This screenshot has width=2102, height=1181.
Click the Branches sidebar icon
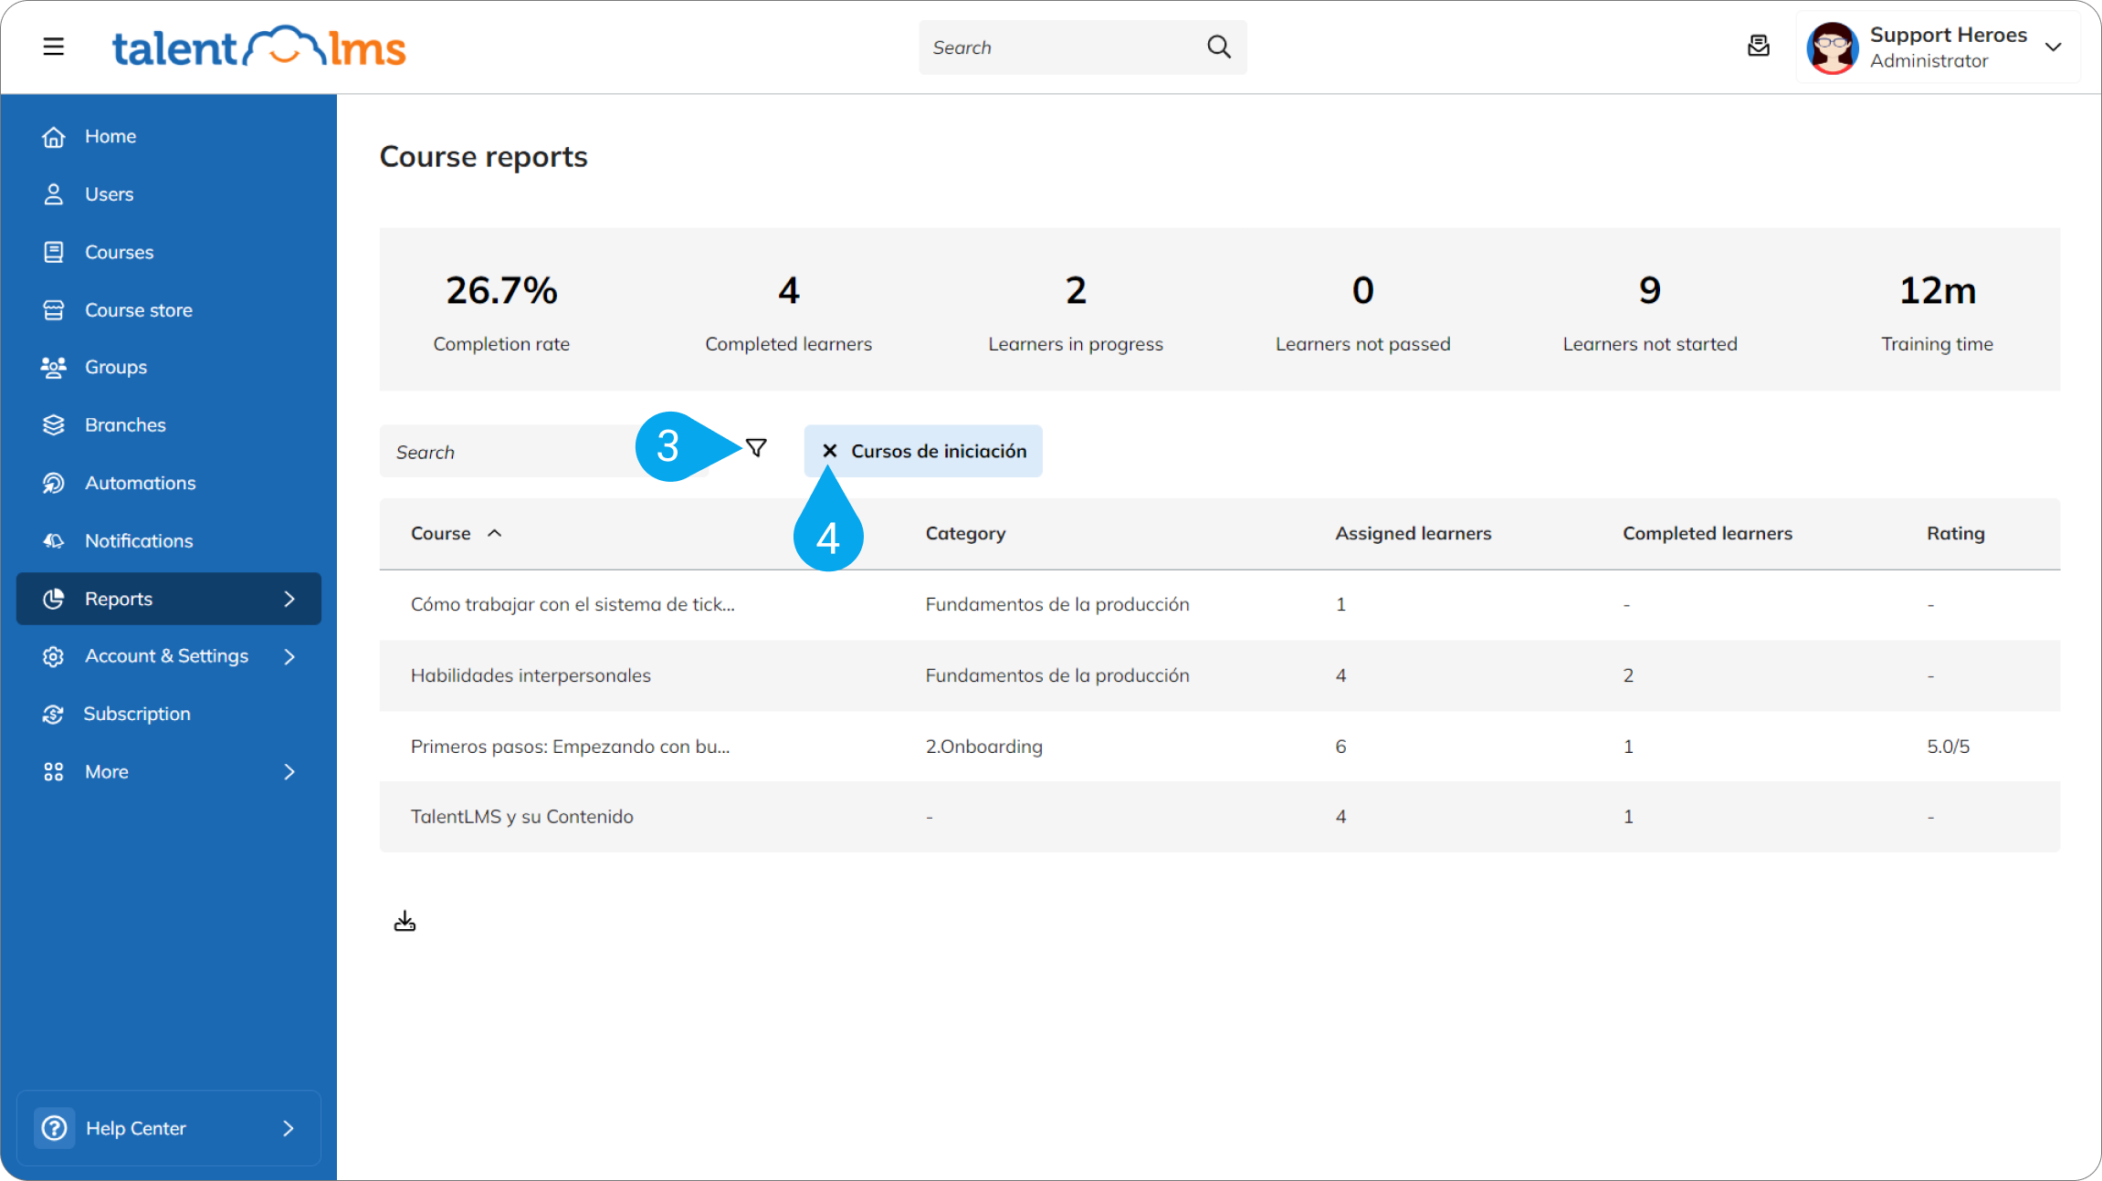point(54,425)
